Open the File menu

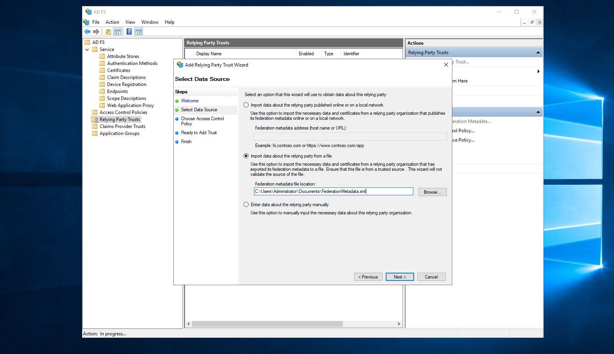click(x=96, y=22)
